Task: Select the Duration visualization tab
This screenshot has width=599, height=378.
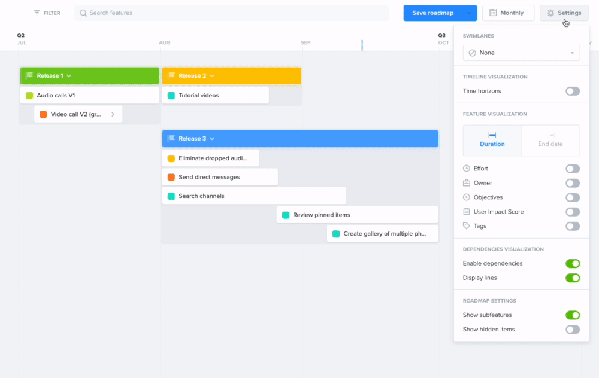Action: tap(492, 140)
